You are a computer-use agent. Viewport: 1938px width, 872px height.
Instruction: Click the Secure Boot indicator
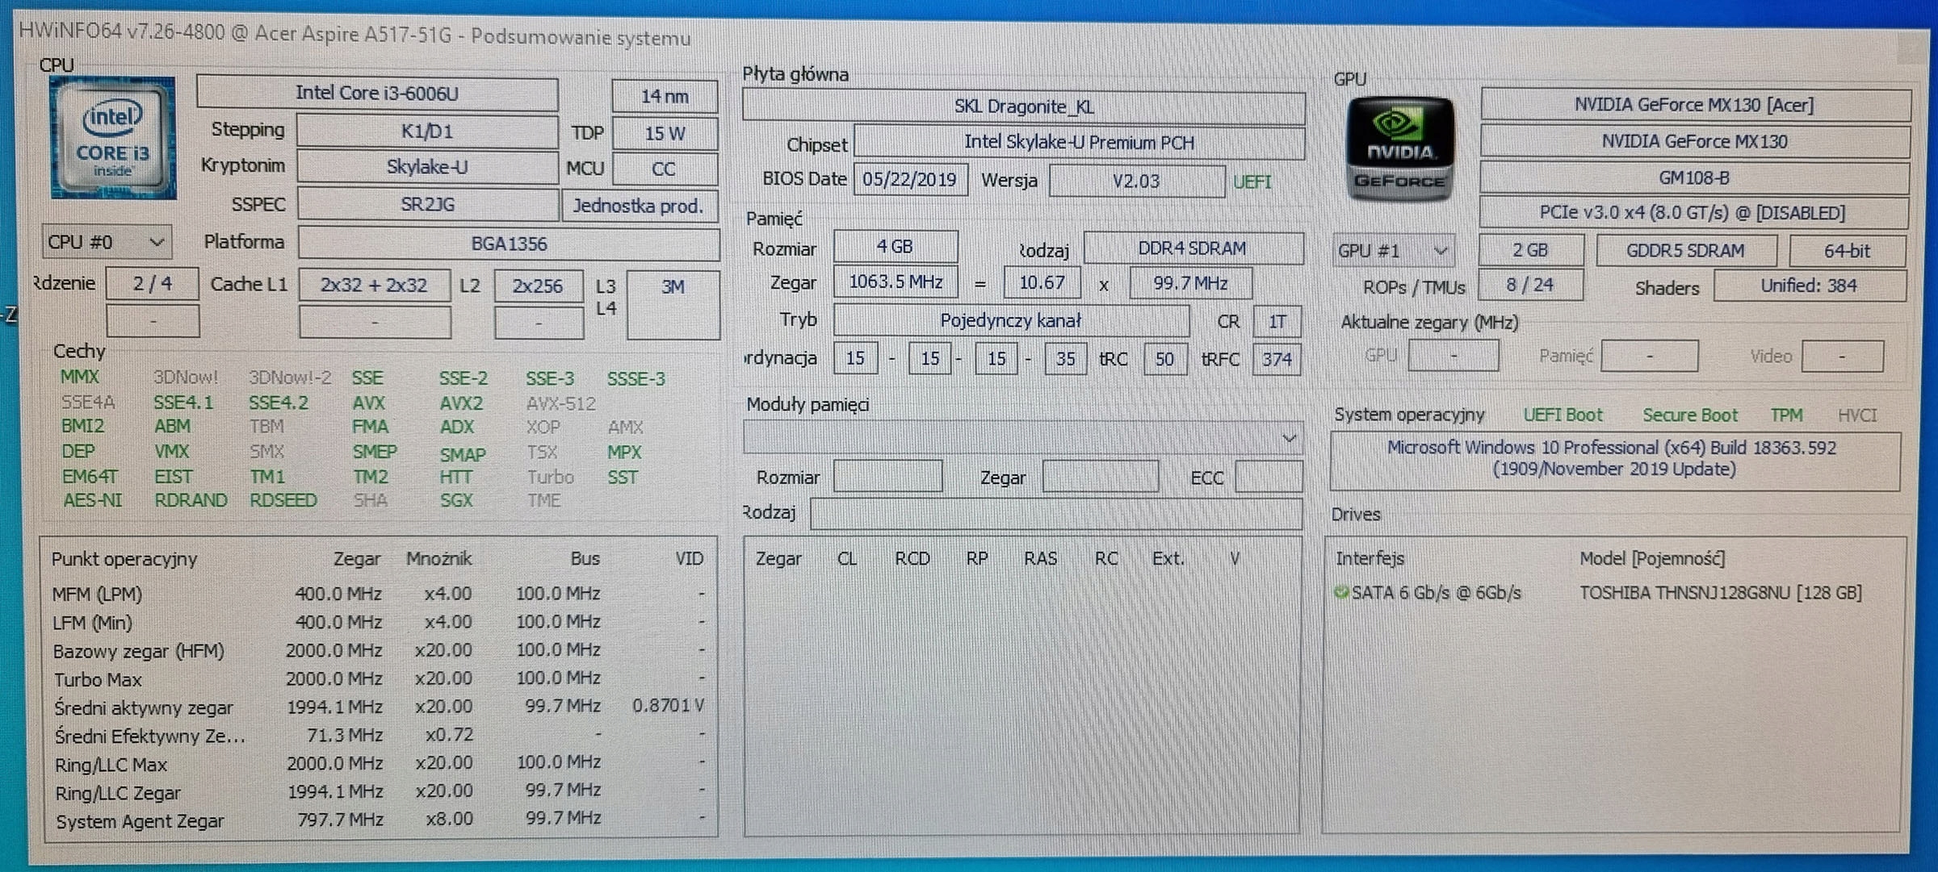1690,415
